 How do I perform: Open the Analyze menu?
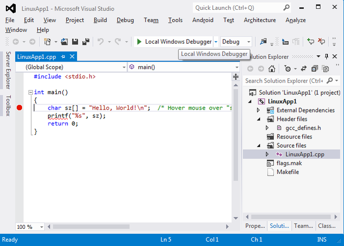tap(295, 20)
